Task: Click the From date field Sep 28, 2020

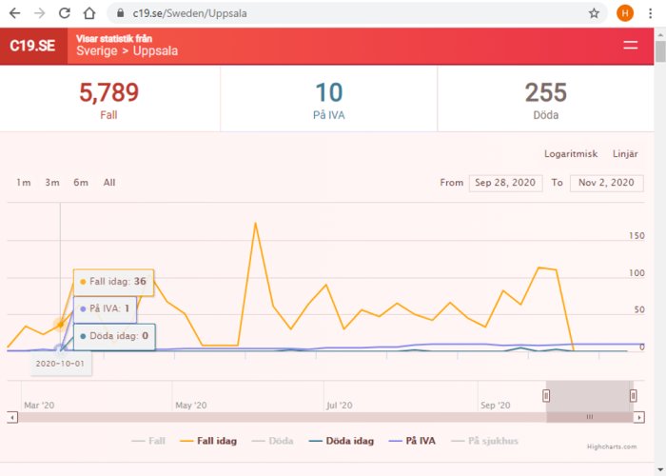Action: (x=505, y=183)
